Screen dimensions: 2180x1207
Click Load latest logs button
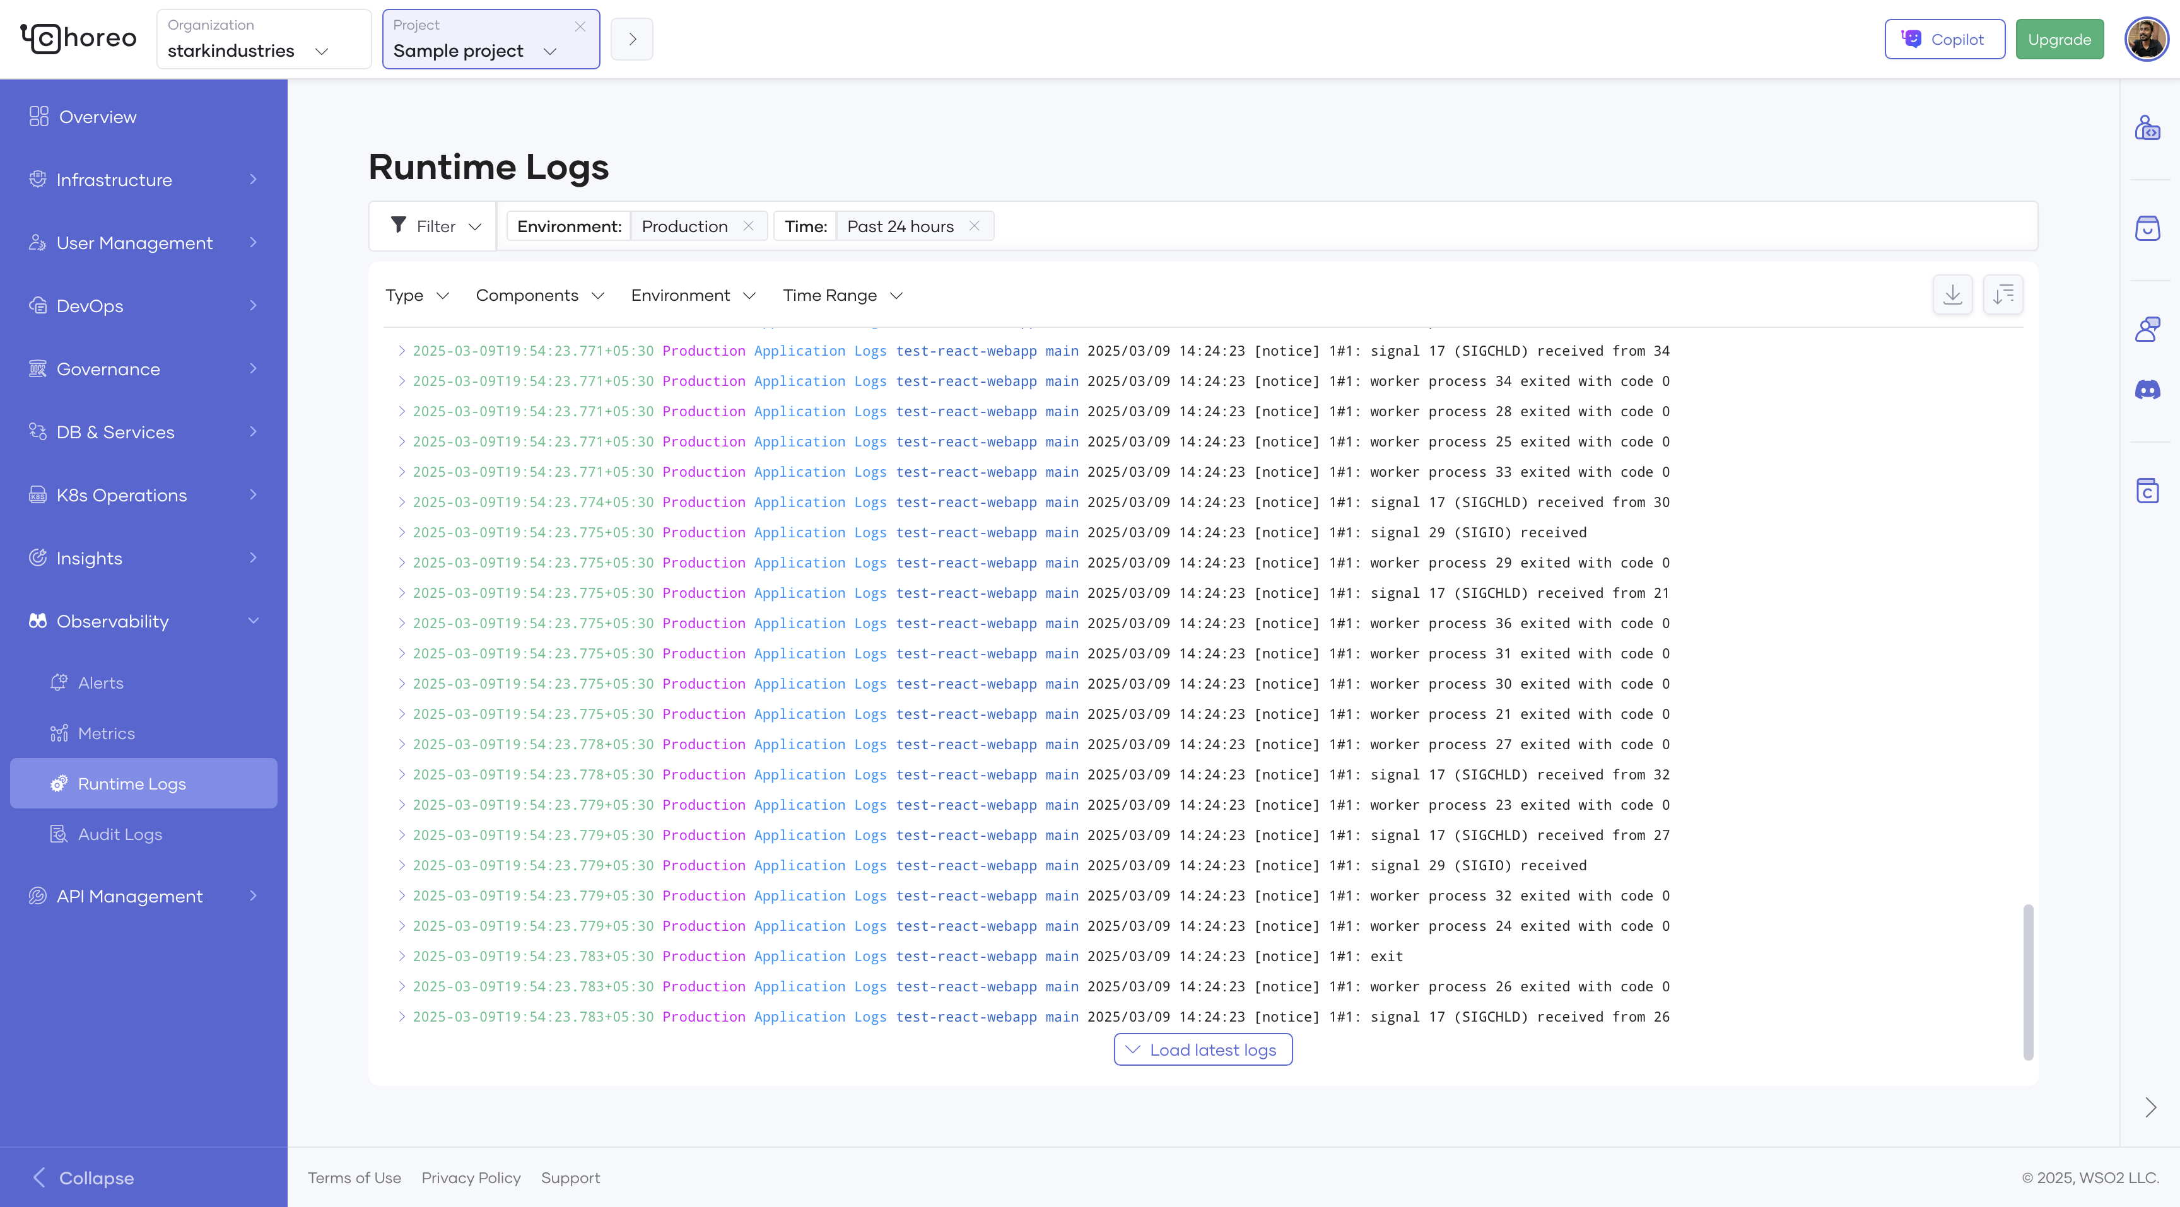tap(1202, 1050)
